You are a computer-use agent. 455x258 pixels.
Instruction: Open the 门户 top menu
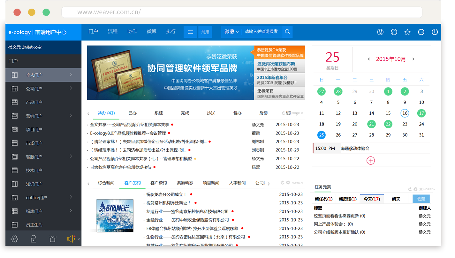click(93, 31)
